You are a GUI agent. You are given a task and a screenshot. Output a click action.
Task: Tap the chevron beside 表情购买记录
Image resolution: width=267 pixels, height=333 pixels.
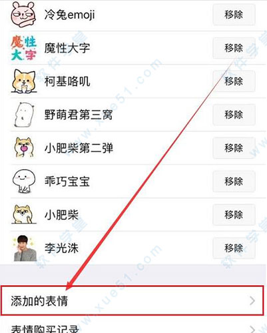pos(252,329)
